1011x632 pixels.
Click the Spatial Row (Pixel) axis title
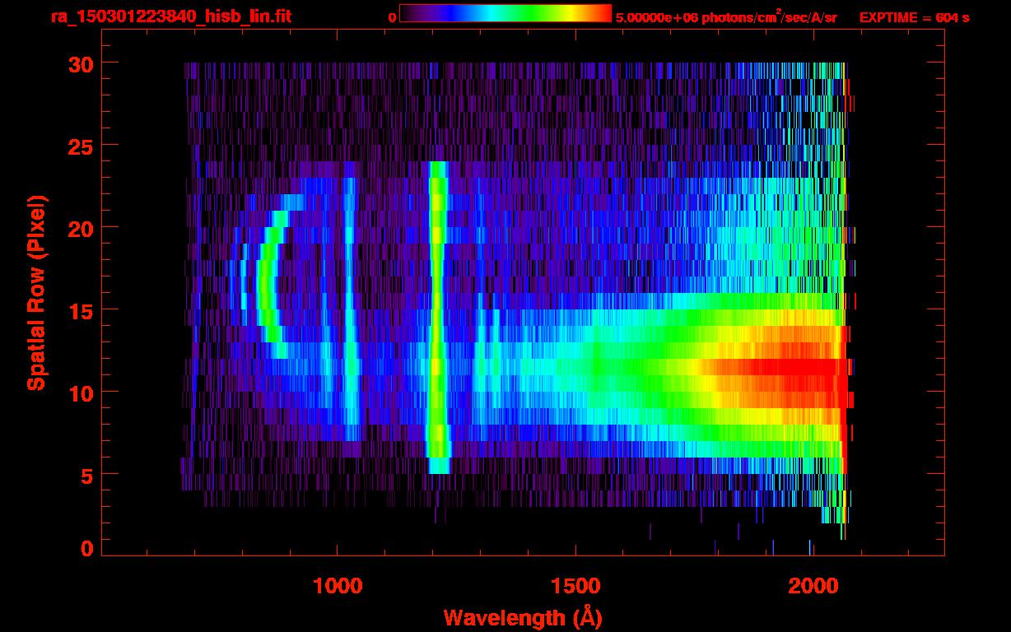click(x=35, y=293)
